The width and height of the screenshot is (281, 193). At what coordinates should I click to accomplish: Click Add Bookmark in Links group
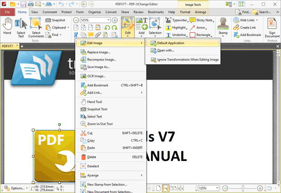pyautogui.click(x=247, y=35)
